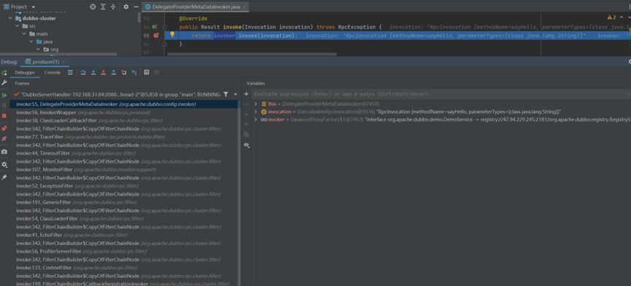Screen dimensions: 631x286
Task: Run to cursor
Action: pyautogui.click(x=134, y=72)
